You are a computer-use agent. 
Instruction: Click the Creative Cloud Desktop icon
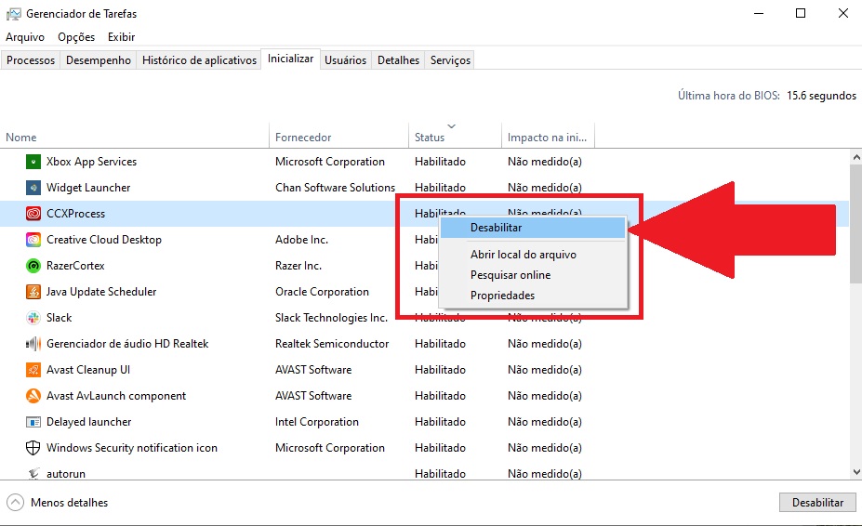pos(33,240)
